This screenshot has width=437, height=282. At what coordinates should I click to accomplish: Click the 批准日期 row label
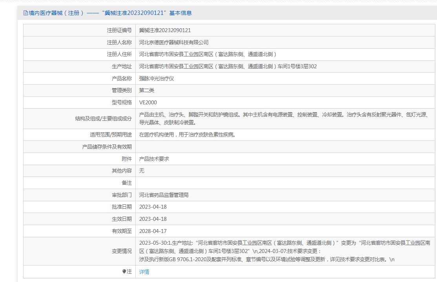click(122, 207)
